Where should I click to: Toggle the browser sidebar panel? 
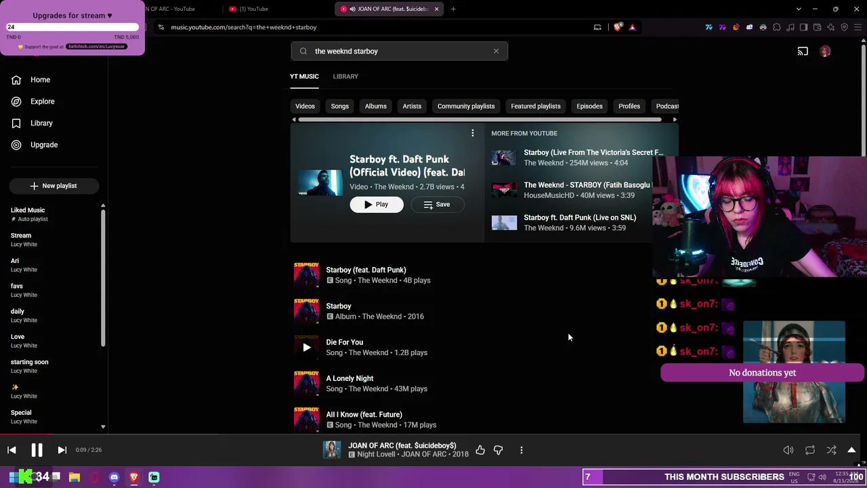click(804, 27)
